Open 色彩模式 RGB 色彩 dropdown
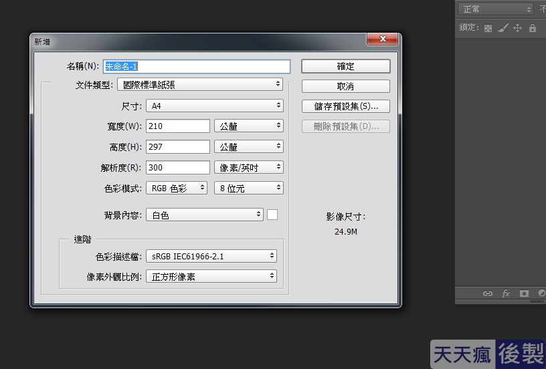546x369 pixels. (x=177, y=188)
